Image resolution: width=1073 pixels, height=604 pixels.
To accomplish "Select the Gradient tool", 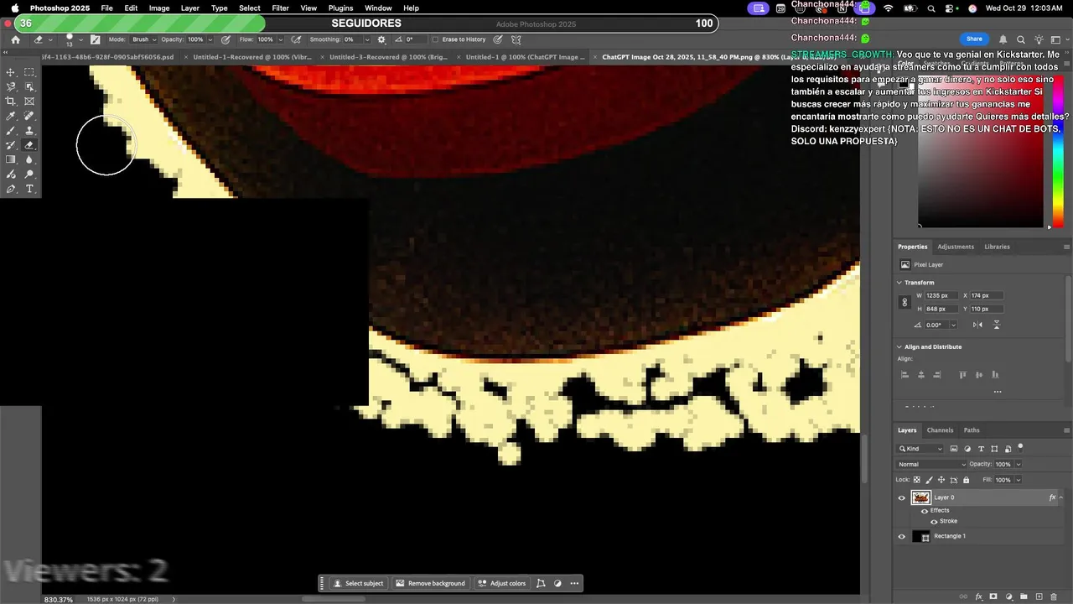I will [x=11, y=159].
